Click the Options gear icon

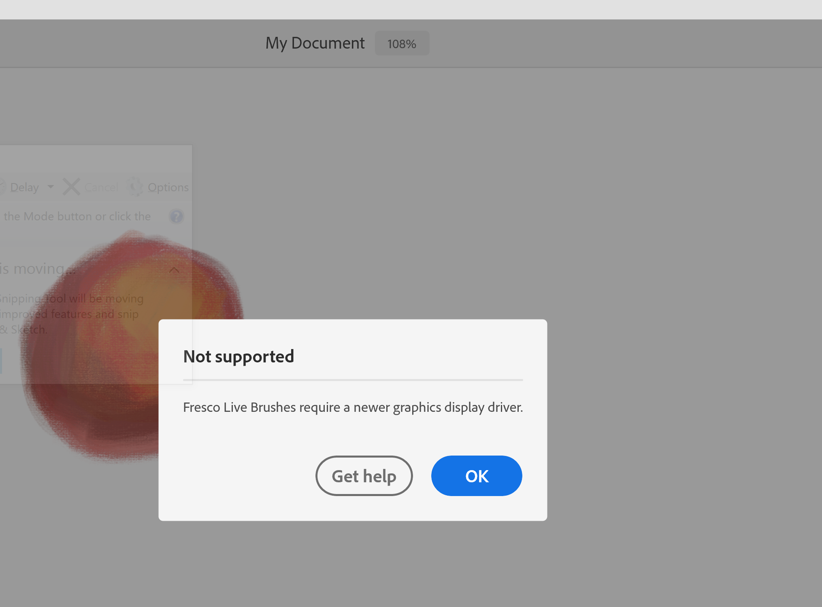pyautogui.click(x=135, y=187)
